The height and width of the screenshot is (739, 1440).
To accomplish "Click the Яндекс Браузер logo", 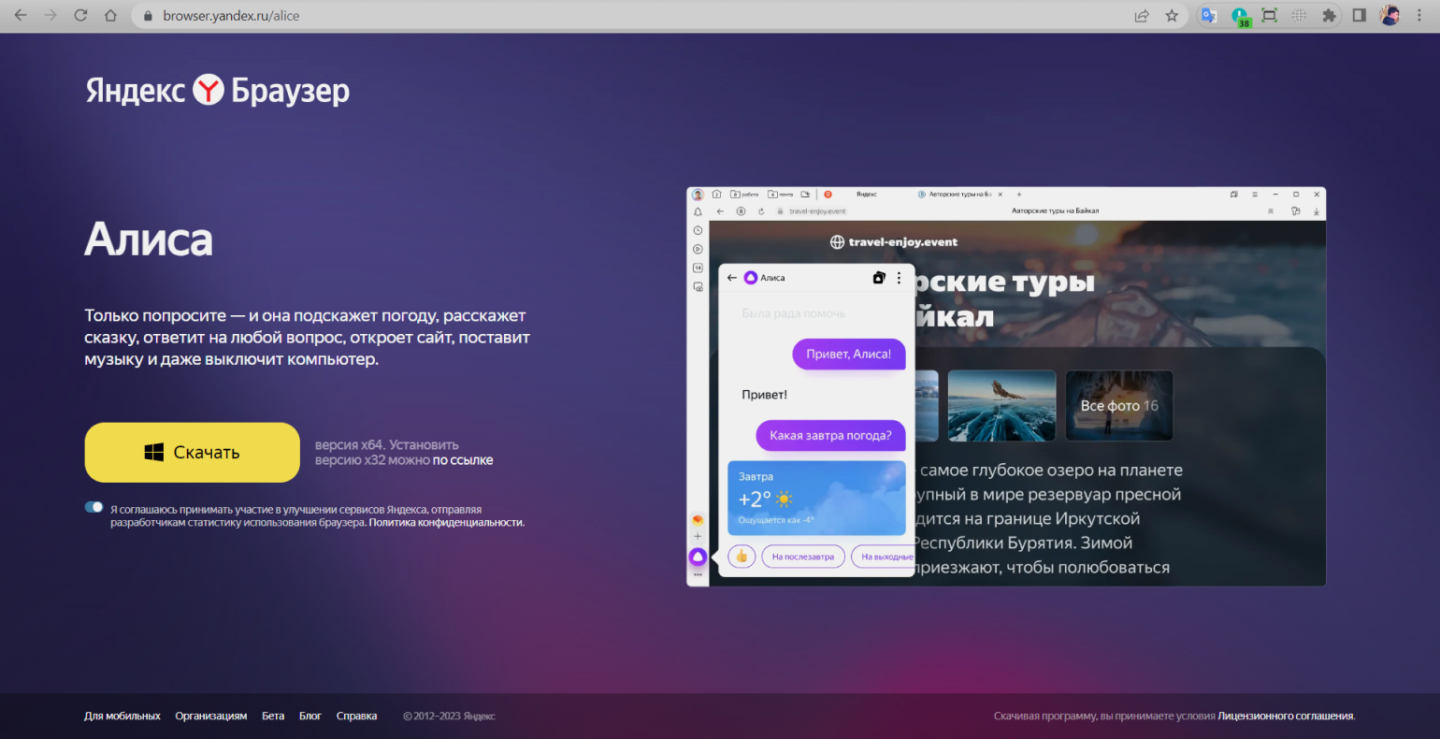I will point(218,91).
